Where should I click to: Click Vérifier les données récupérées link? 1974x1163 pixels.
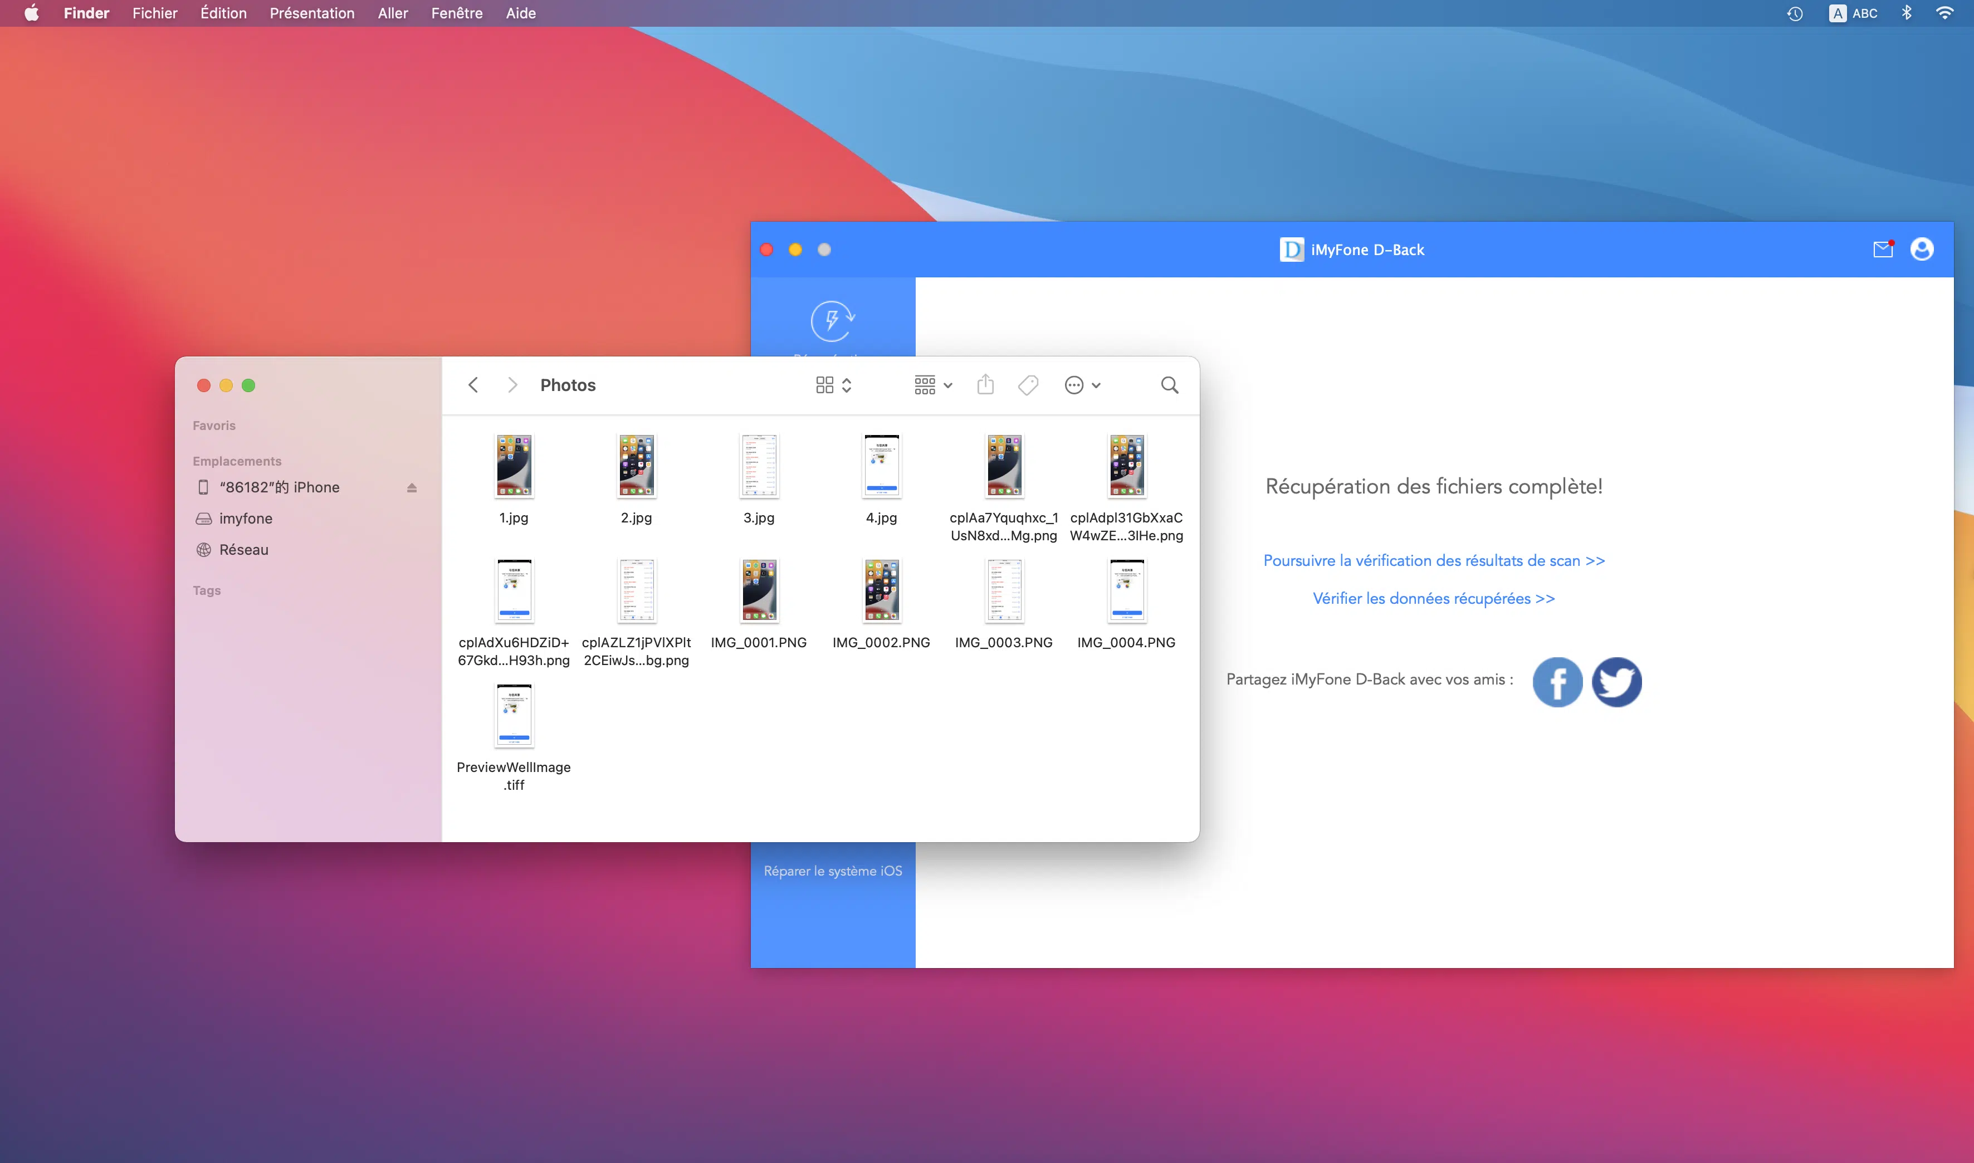pyautogui.click(x=1433, y=598)
